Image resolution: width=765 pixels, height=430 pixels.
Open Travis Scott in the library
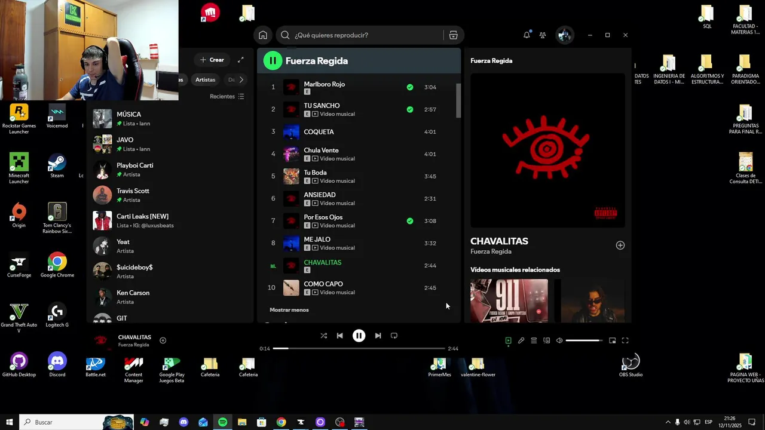click(170, 195)
